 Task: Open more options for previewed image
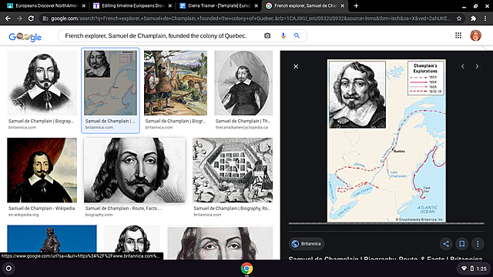click(478, 244)
